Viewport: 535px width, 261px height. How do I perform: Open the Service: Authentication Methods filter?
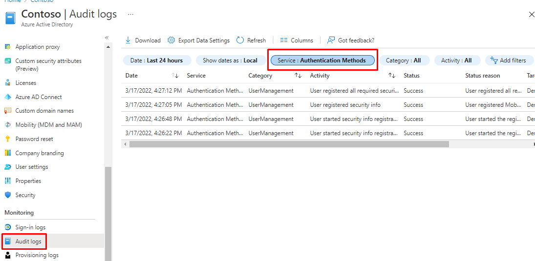coord(322,60)
